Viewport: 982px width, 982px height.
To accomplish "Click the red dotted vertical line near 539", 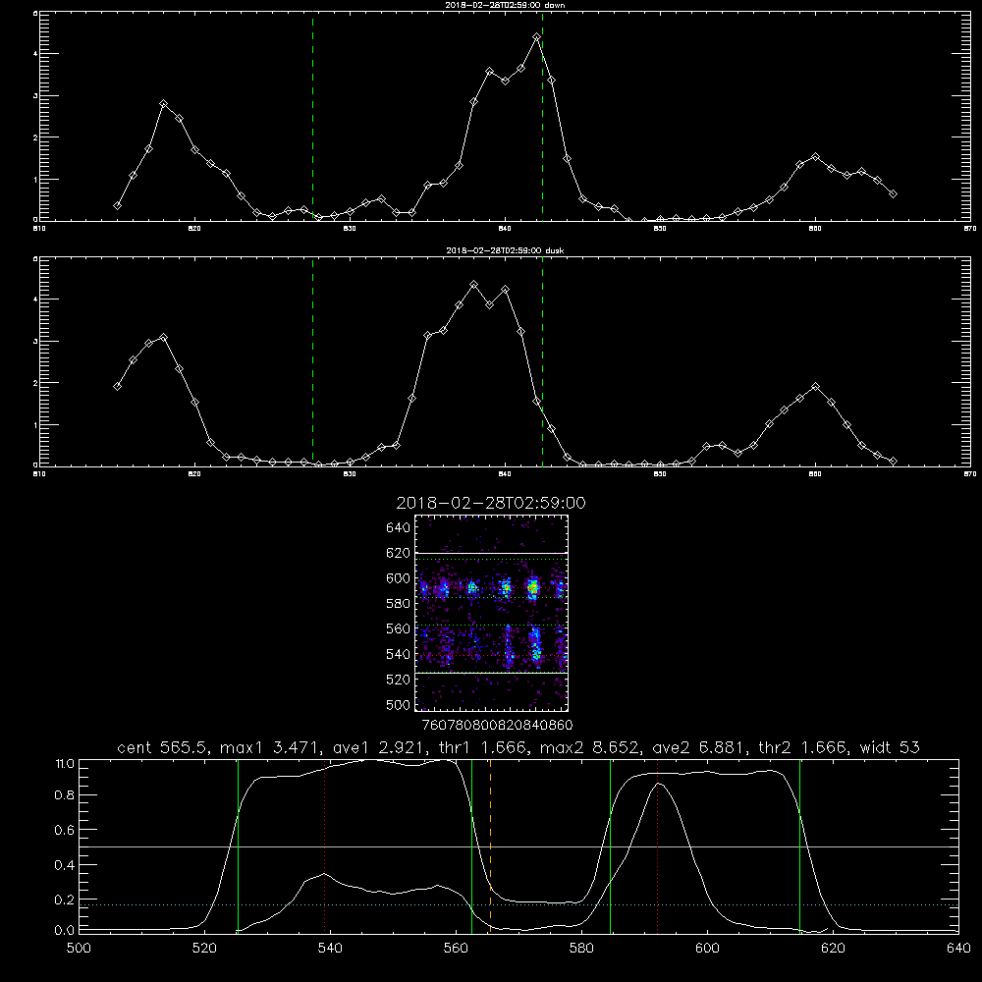I will [324, 846].
